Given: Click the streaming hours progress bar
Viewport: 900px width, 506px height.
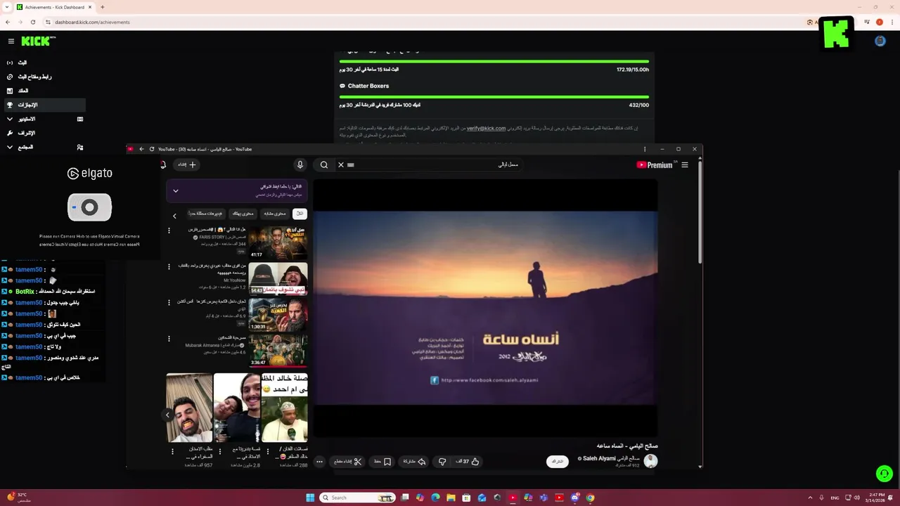Looking at the screenshot, I should click(494, 62).
